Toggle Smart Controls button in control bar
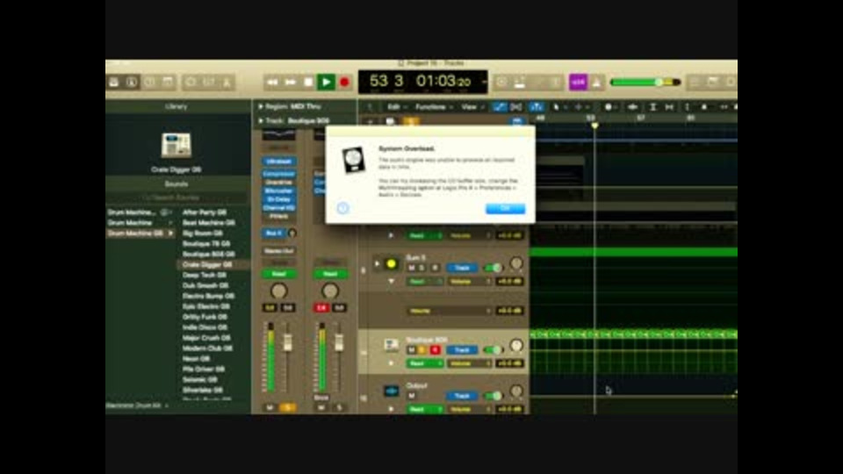The width and height of the screenshot is (843, 474). point(191,83)
